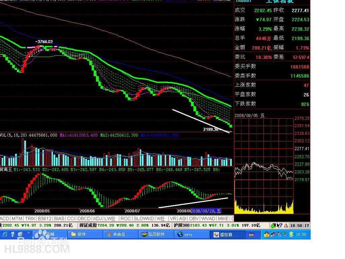Click the 委卖手数 value 1145586
The image size is (345, 259).
tap(300, 76)
